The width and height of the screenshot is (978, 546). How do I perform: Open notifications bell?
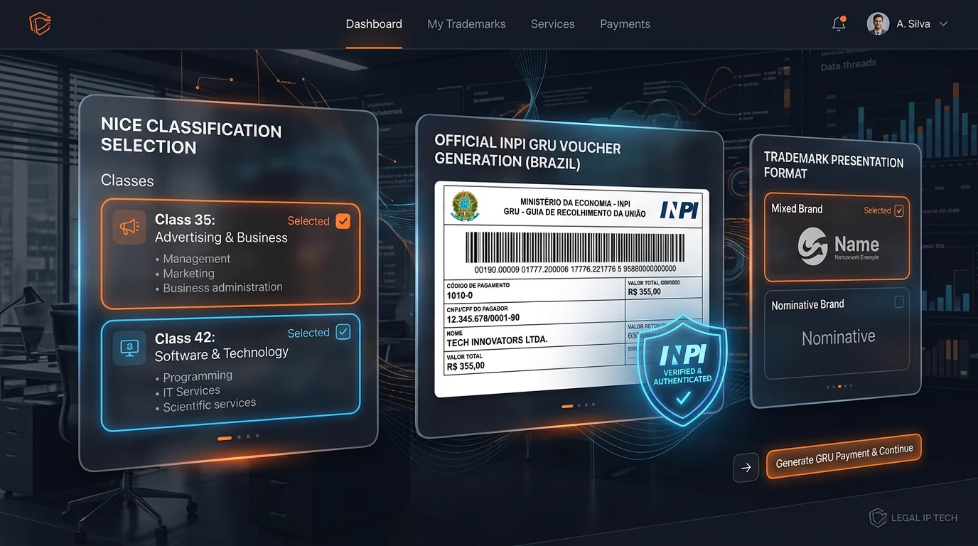pyautogui.click(x=839, y=23)
